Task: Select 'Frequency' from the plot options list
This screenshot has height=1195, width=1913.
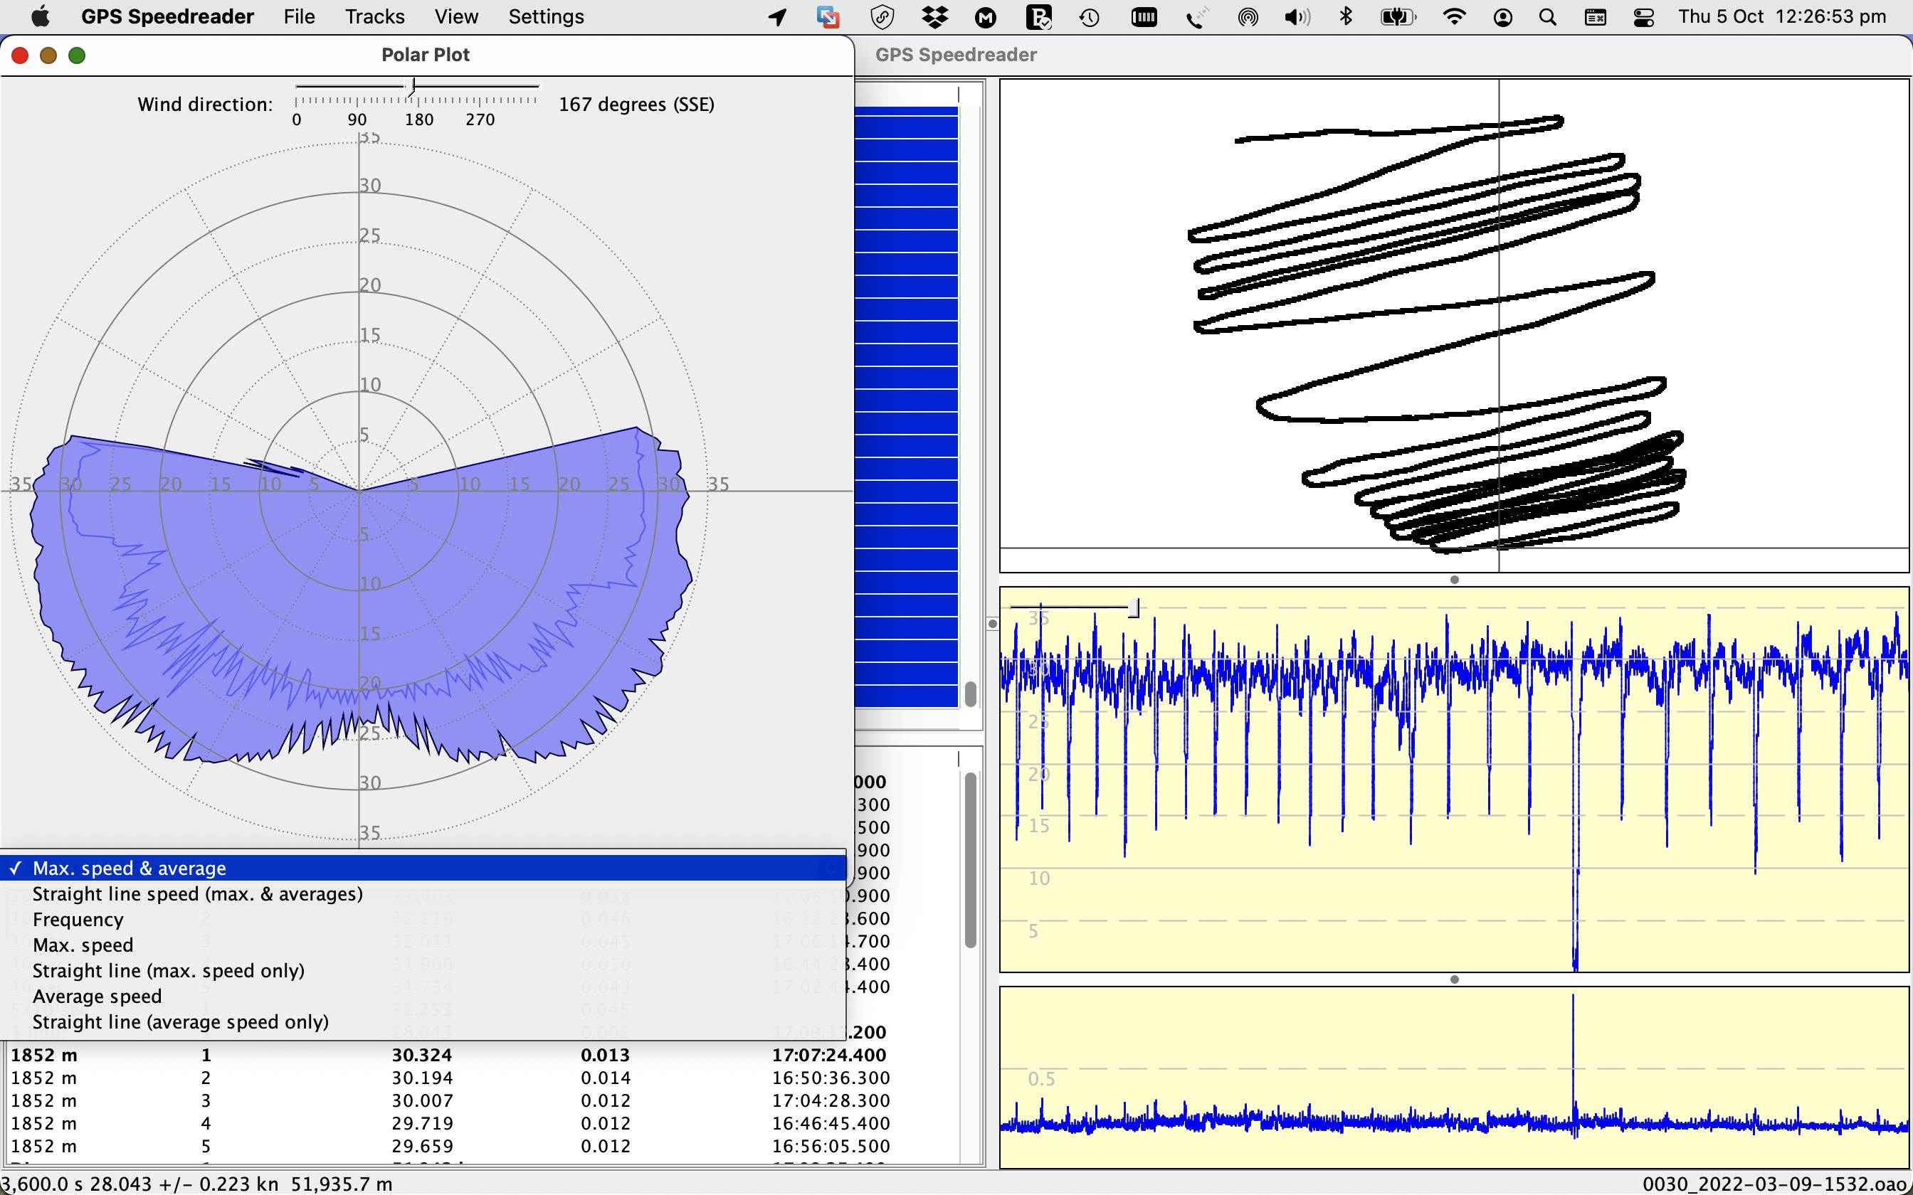Action: click(78, 919)
